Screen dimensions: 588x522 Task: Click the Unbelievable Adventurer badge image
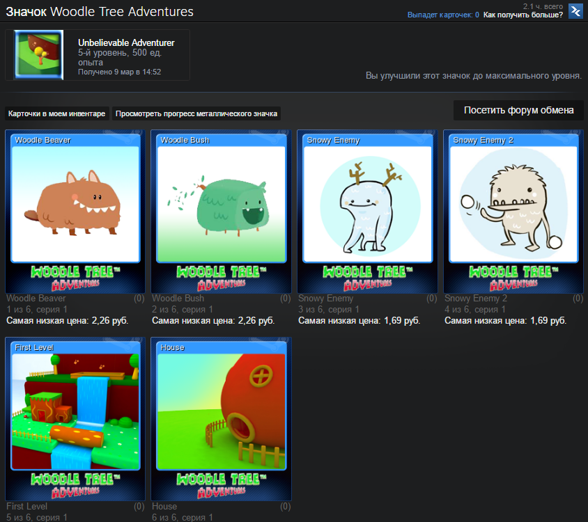coord(38,55)
